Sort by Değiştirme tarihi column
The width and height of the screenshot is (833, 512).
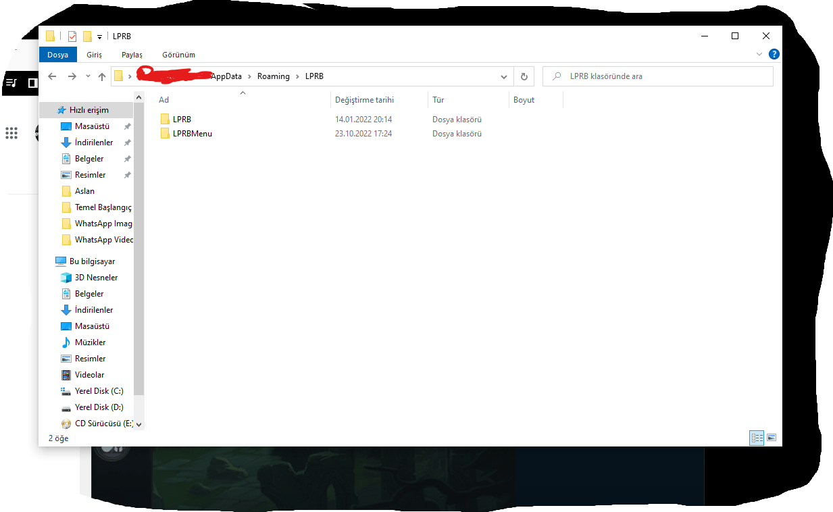[379, 100]
